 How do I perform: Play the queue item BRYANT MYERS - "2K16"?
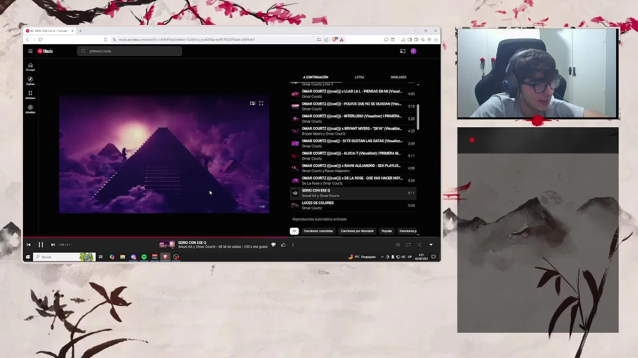[x=353, y=131]
